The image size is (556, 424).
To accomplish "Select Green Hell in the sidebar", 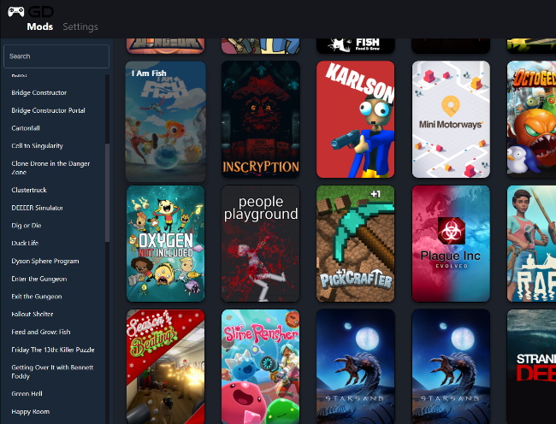I will click(x=27, y=394).
